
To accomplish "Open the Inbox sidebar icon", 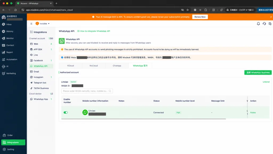I will pyautogui.click(x=3, y=24).
